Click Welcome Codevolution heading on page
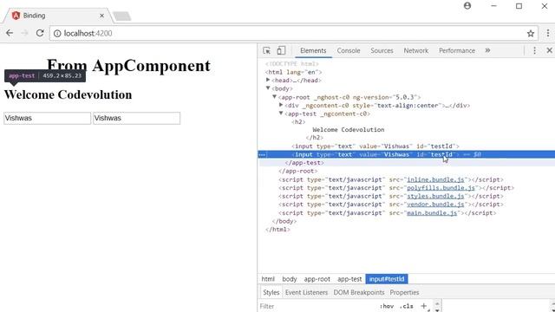This screenshot has width=555, height=312. tap(68, 94)
